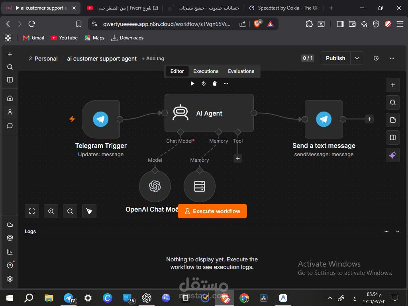Open the Personal user icon in sidebar
408x306 pixels.
pos(10,112)
